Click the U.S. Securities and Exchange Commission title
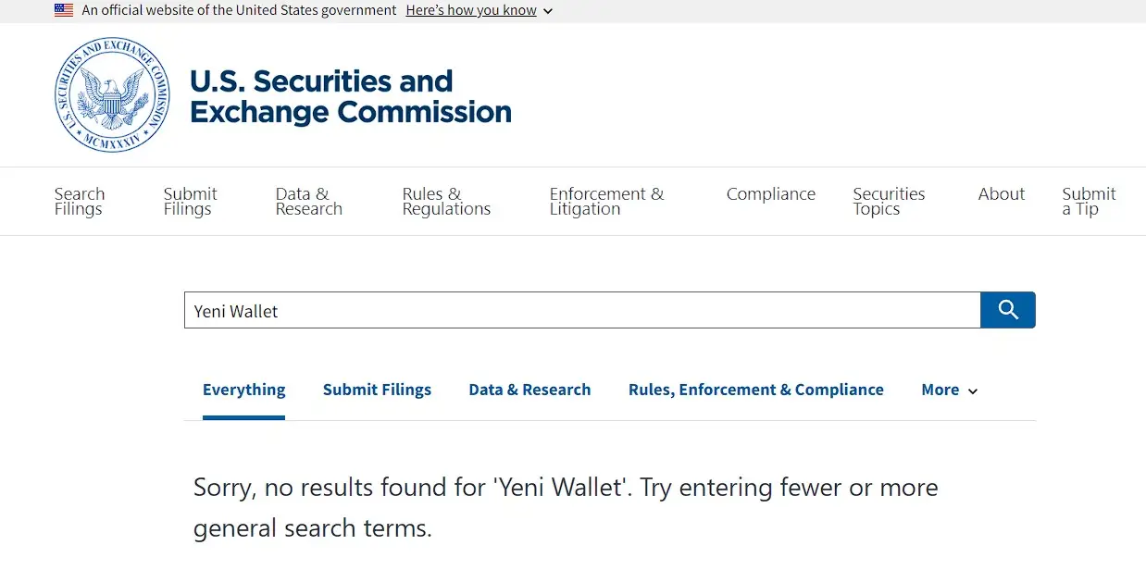Viewport: 1146px width, 570px height. pyautogui.click(x=350, y=96)
